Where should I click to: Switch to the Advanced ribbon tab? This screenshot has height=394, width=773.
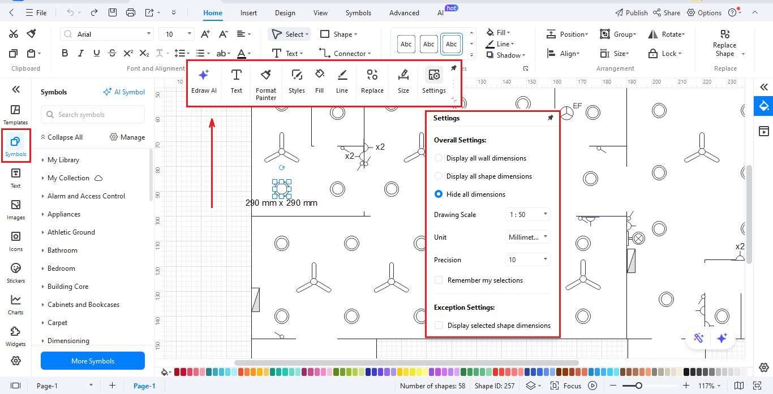point(404,12)
